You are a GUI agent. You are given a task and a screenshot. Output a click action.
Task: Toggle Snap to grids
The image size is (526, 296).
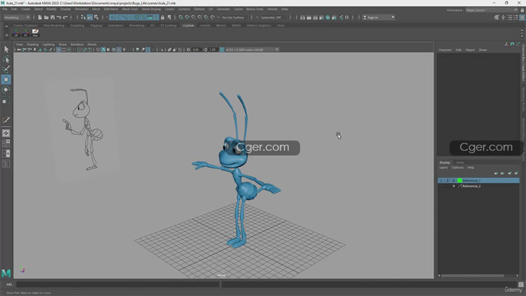tap(181, 17)
